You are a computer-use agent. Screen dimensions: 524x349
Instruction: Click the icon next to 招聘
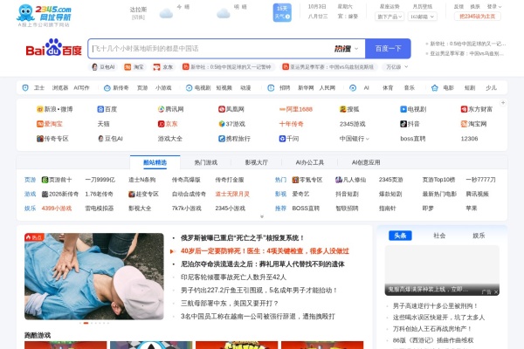pyautogui.click(x=271, y=88)
